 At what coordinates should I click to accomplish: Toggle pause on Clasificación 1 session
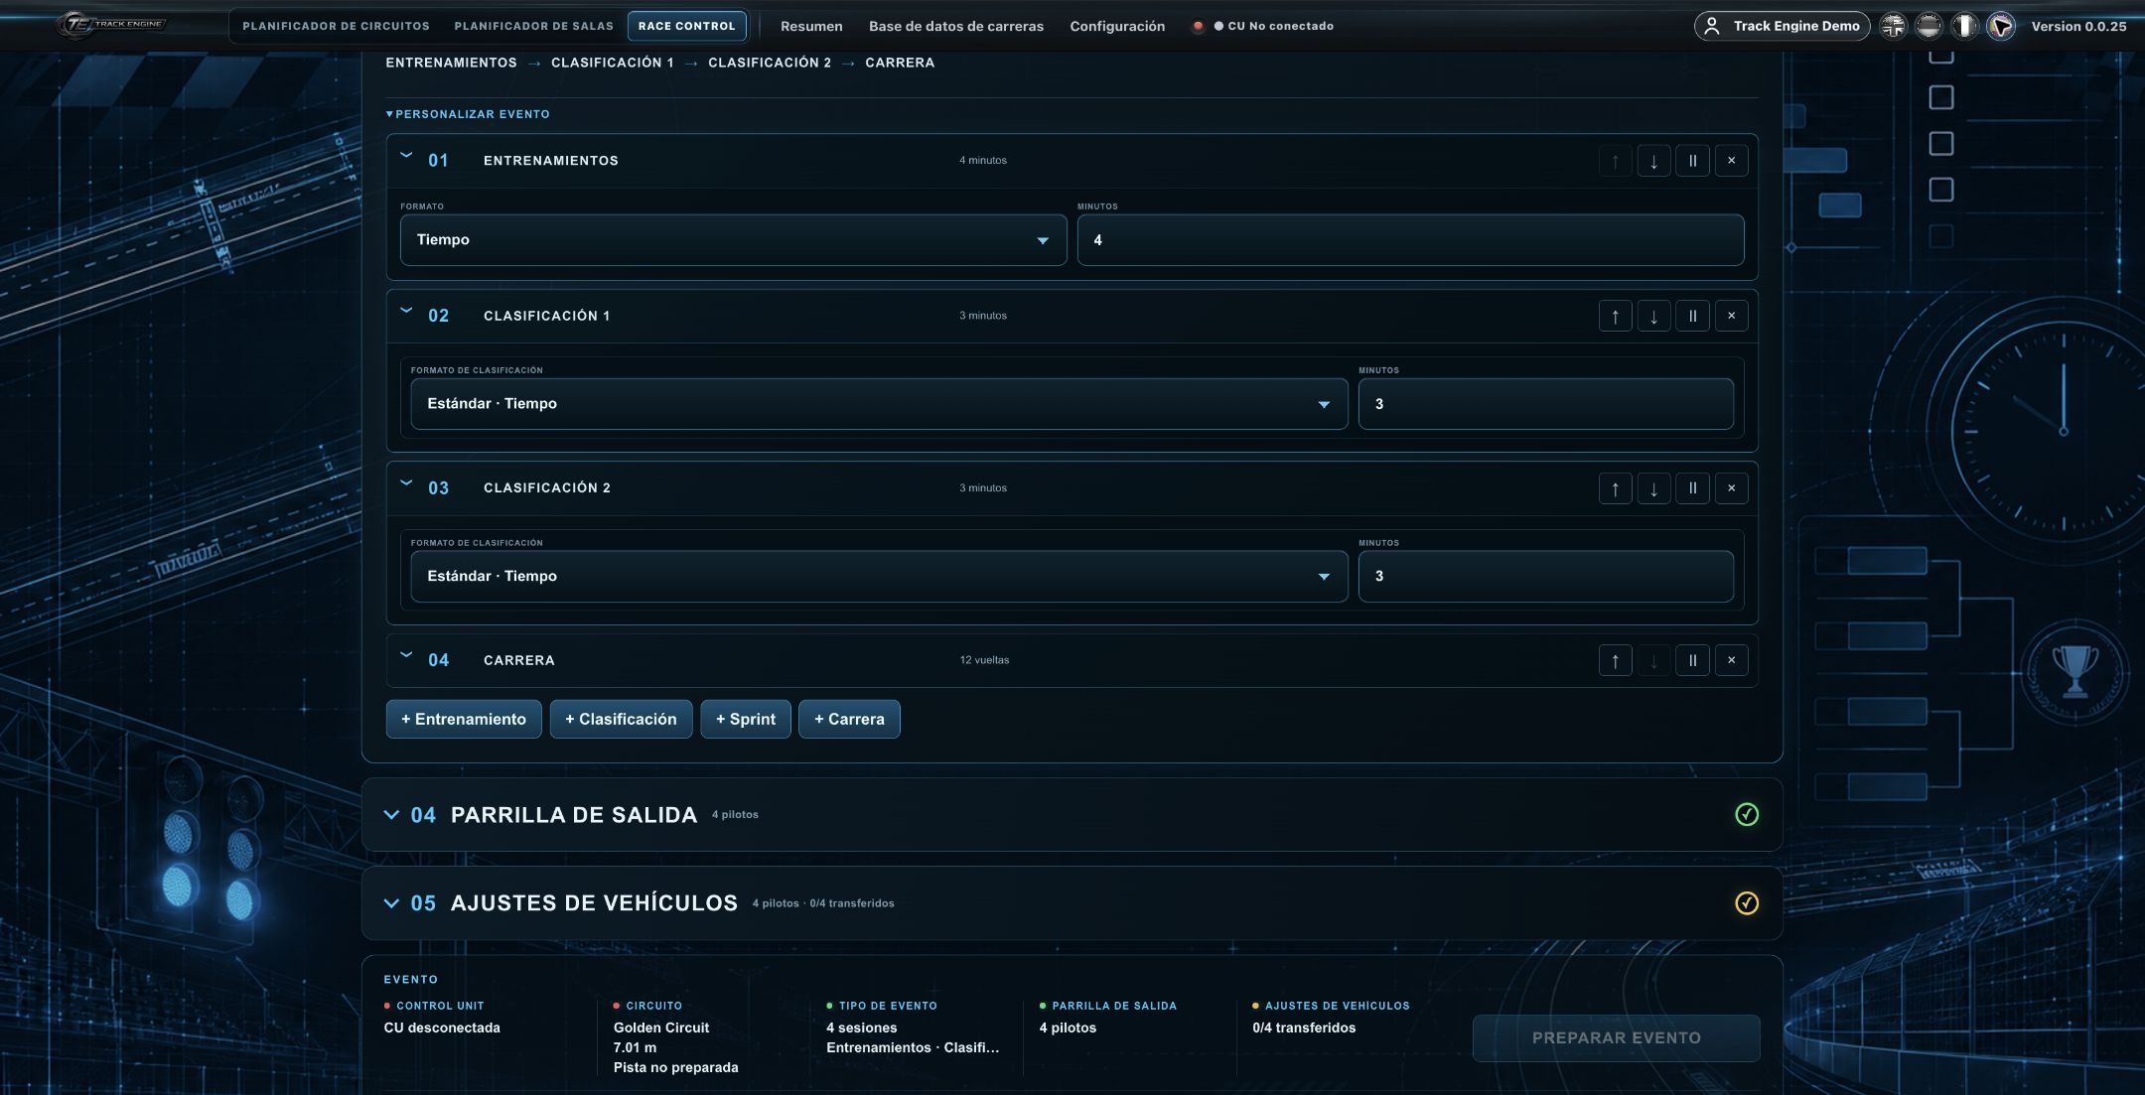tap(1692, 316)
